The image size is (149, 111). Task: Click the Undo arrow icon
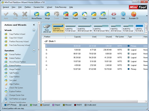coord(15,15)
